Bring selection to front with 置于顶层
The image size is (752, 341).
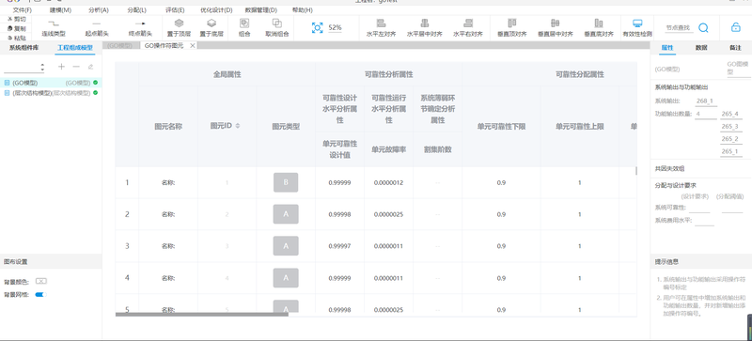pos(179,28)
